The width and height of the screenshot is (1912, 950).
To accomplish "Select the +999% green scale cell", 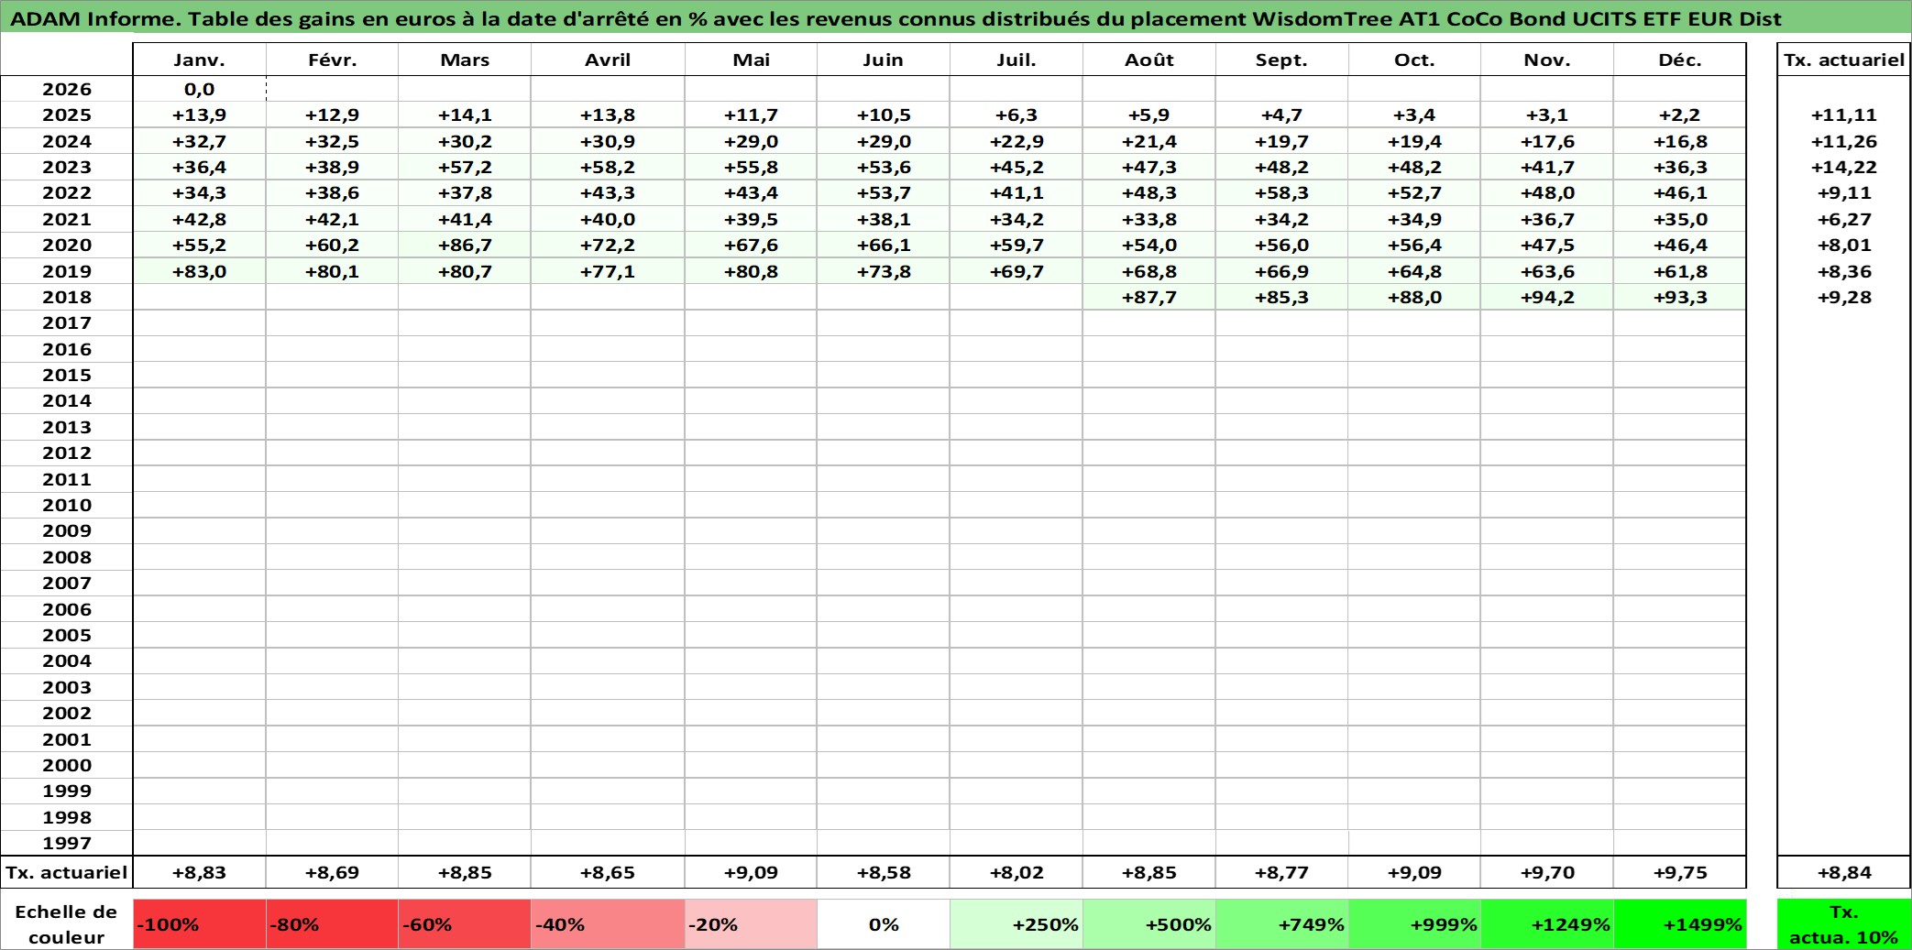I will point(1414,924).
